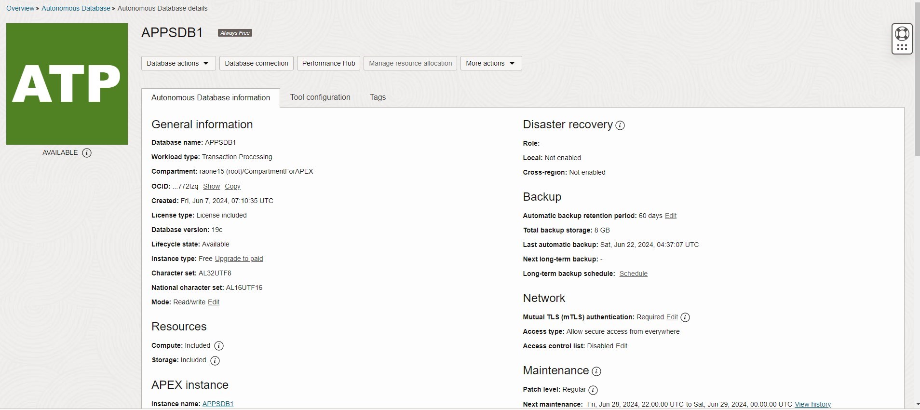Edit the Read/write mode
Image resolution: width=920 pixels, height=410 pixels.
(214, 302)
